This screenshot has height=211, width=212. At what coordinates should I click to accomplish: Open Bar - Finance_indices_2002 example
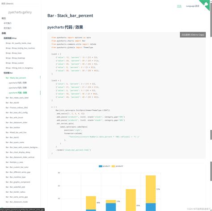(x=17, y=108)
